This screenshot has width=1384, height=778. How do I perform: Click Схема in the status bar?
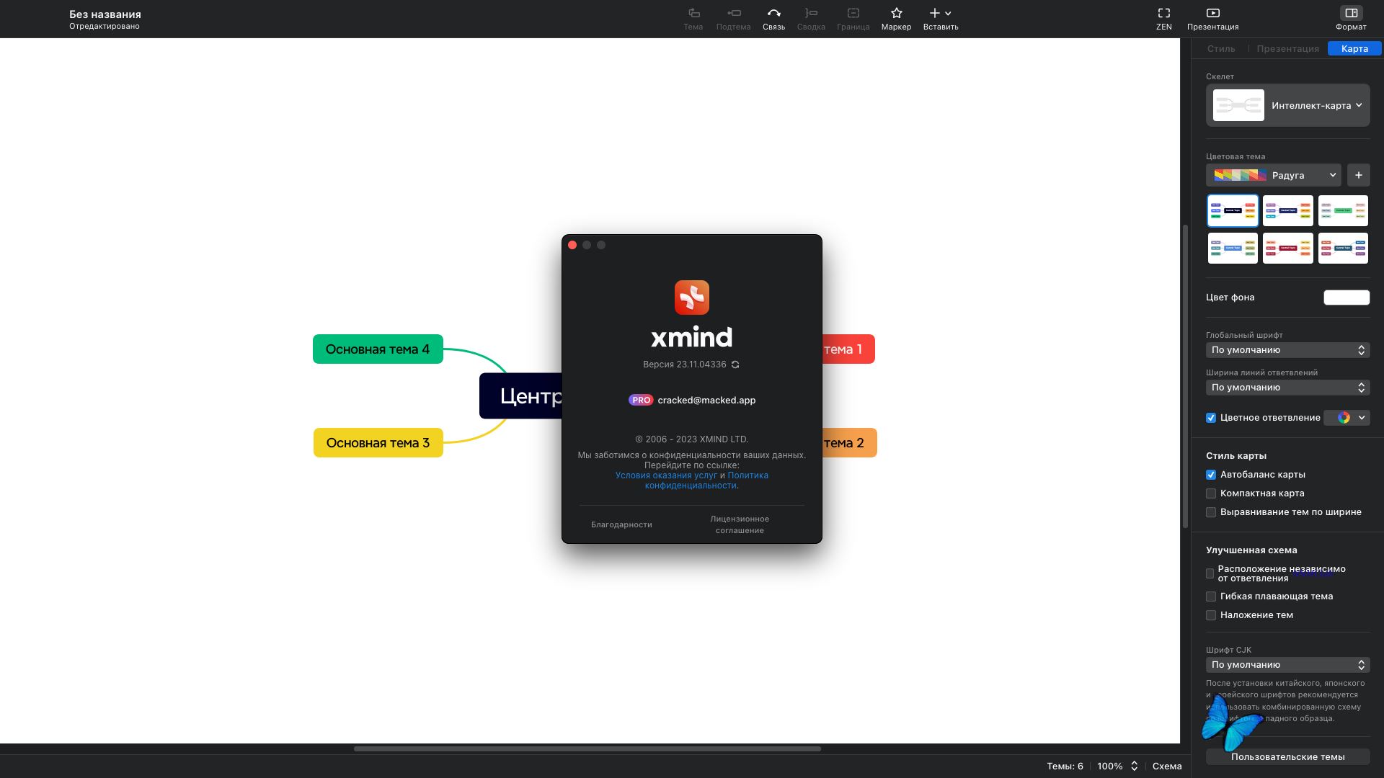pyautogui.click(x=1166, y=766)
